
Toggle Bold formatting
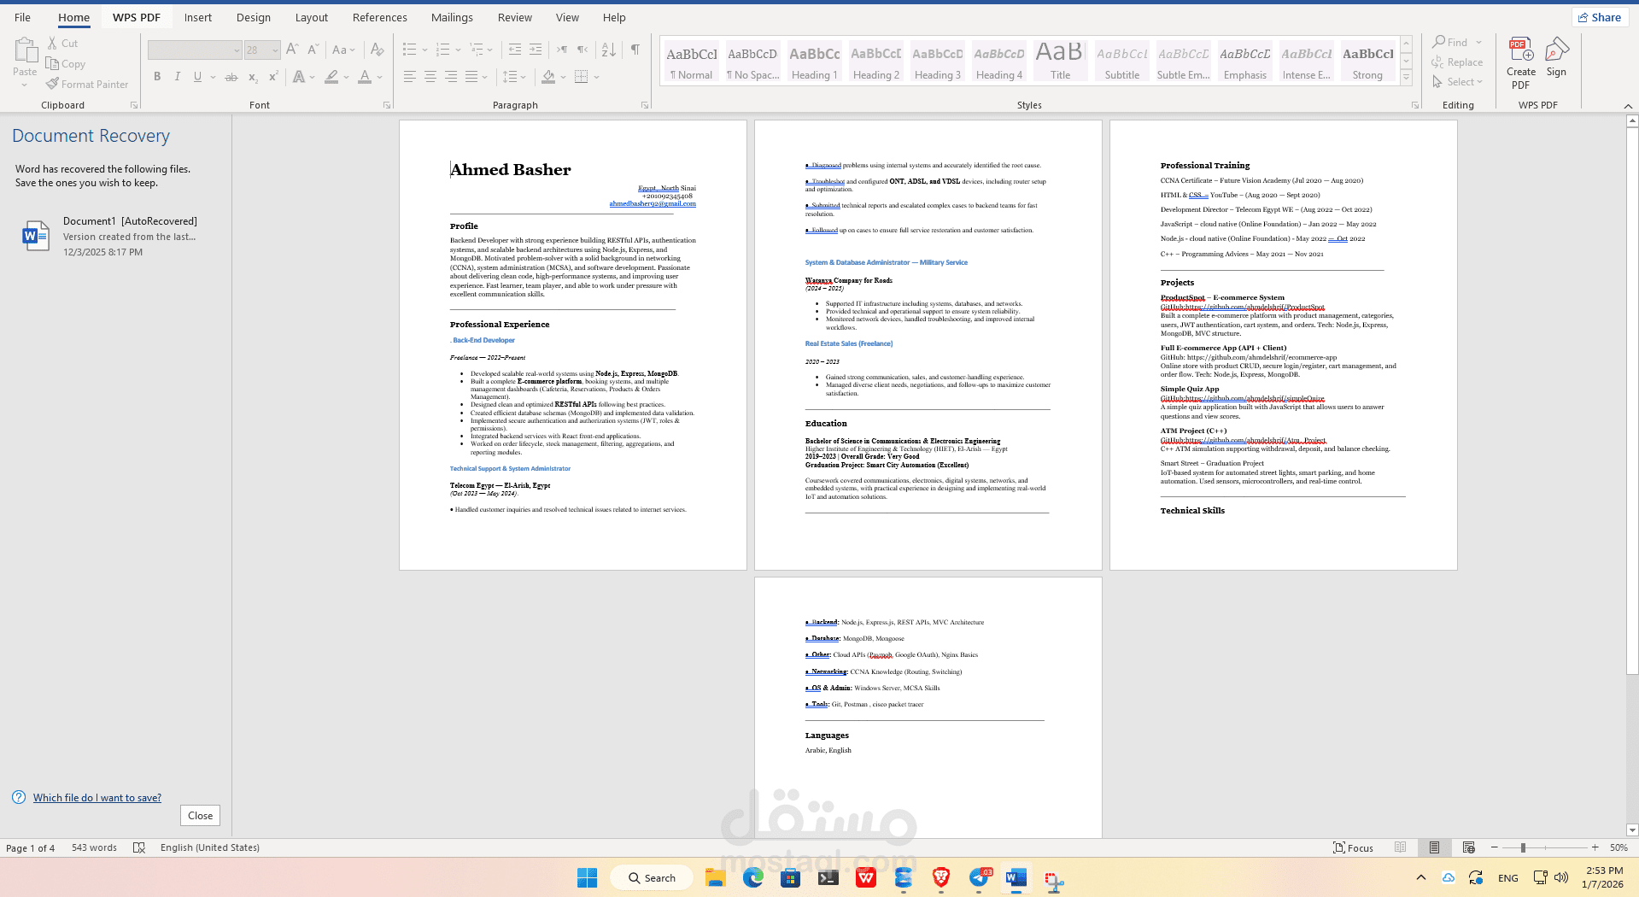pyautogui.click(x=157, y=77)
